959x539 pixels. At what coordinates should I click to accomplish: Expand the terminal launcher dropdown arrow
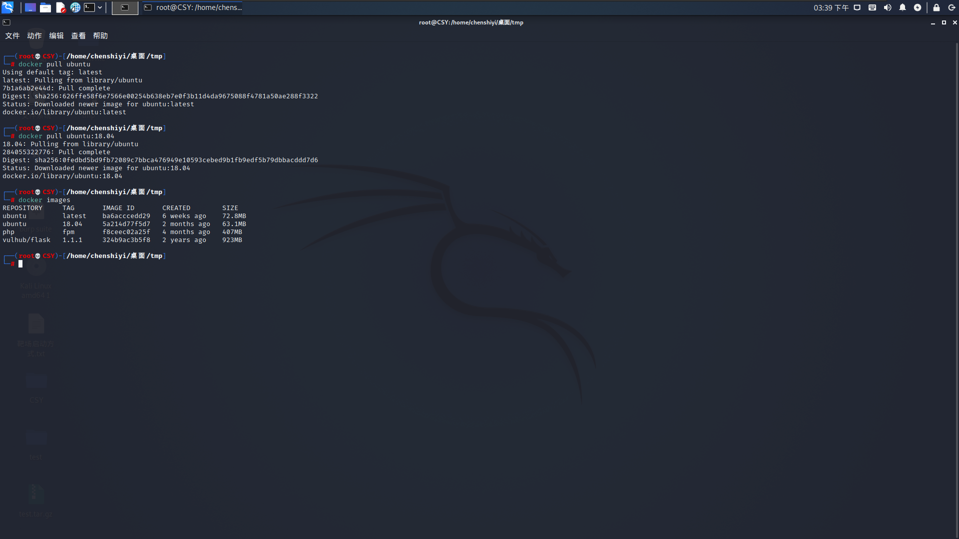(x=100, y=7)
